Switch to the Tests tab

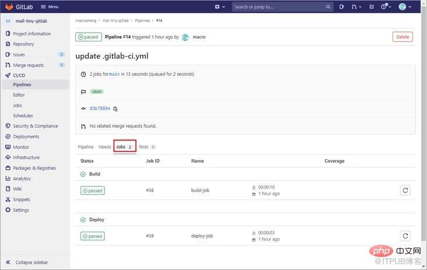tap(147, 147)
